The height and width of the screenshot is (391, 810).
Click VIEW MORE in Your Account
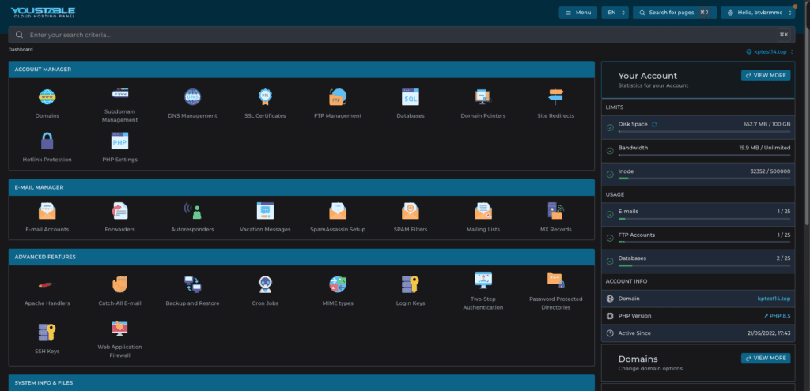[766, 75]
